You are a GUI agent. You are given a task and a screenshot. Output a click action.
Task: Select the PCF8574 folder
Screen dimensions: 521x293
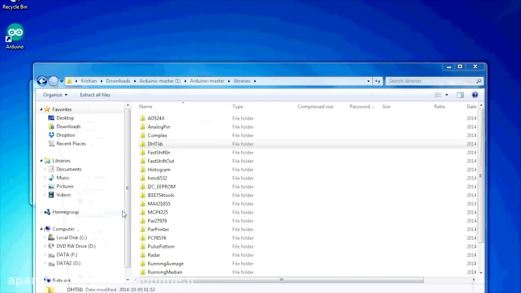tap(156, 238)
